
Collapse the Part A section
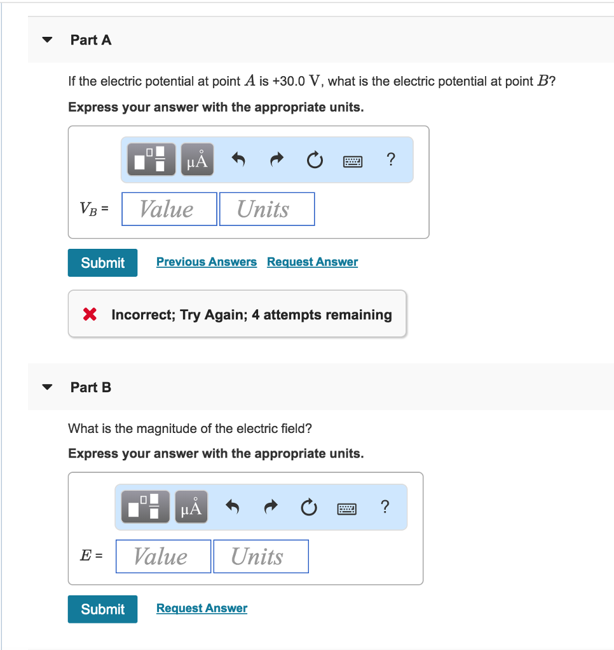[47, 39]
